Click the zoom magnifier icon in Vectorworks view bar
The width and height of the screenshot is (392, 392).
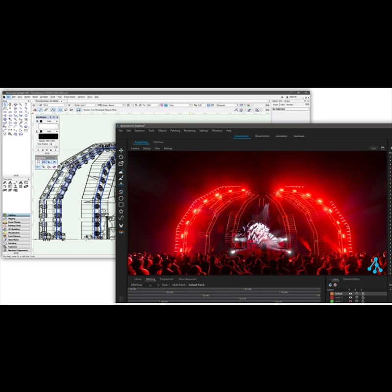[144, 105]
